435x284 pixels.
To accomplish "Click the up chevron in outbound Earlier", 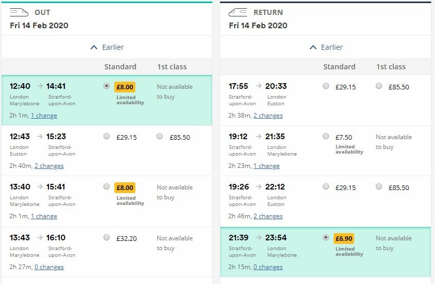I will point(94,47).
